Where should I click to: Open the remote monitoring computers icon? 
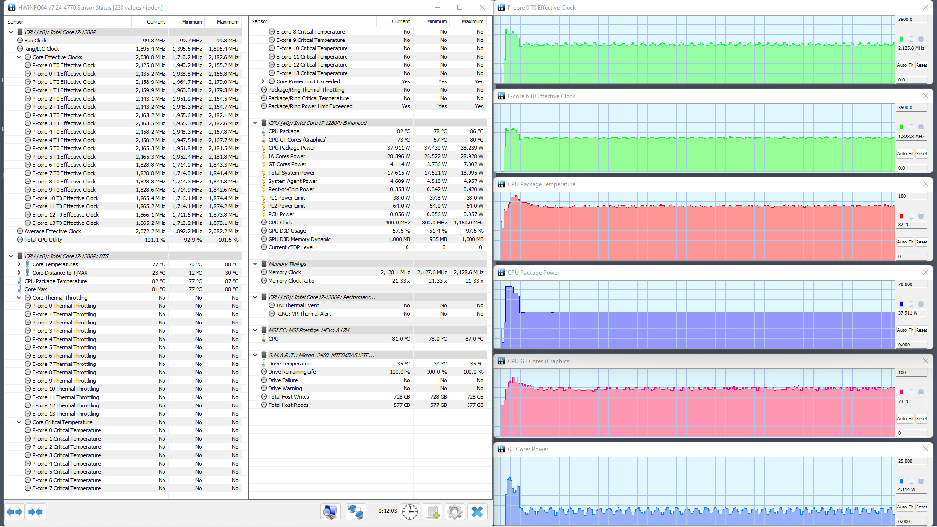click(355, 511)
